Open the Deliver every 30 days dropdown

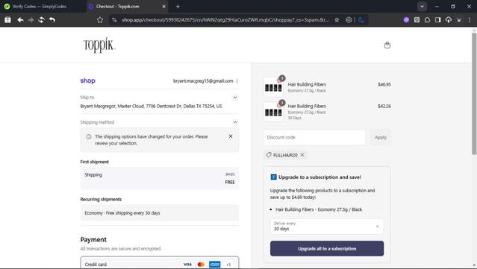[327, 227]
